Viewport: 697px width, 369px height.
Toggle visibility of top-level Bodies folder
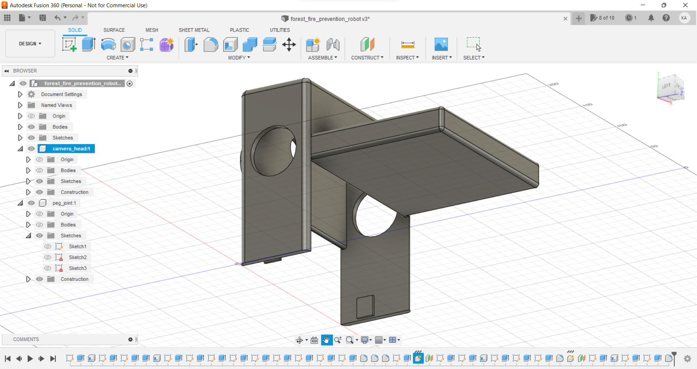31,127
